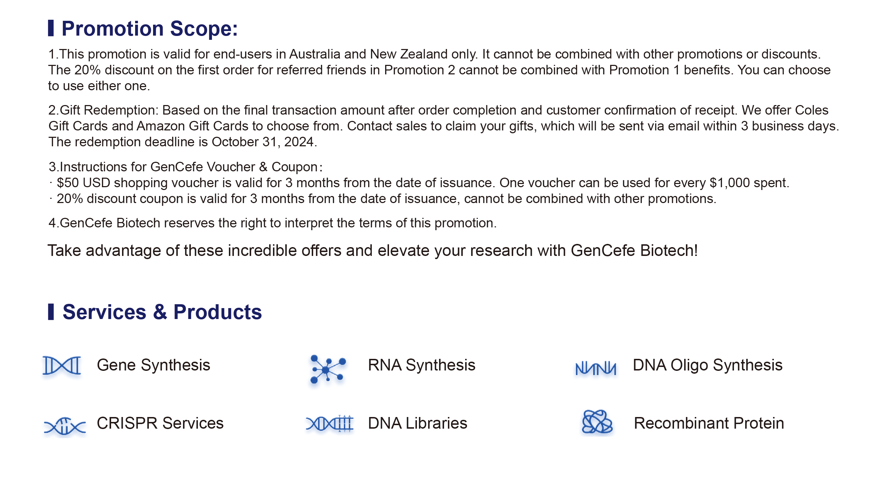Click the $50 USD shopping voucher bullet

[x=419, y=183]
